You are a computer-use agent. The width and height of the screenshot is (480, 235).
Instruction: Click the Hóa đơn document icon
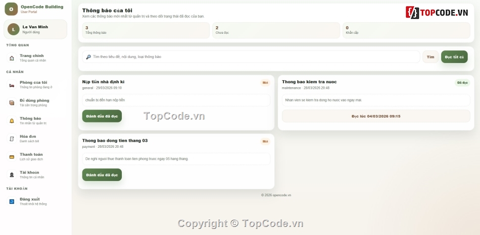click(12, 139)
